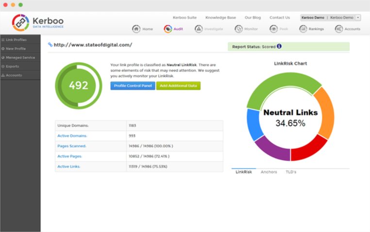
Task: Click the Monitor nav icon
Action: (238, 29)
